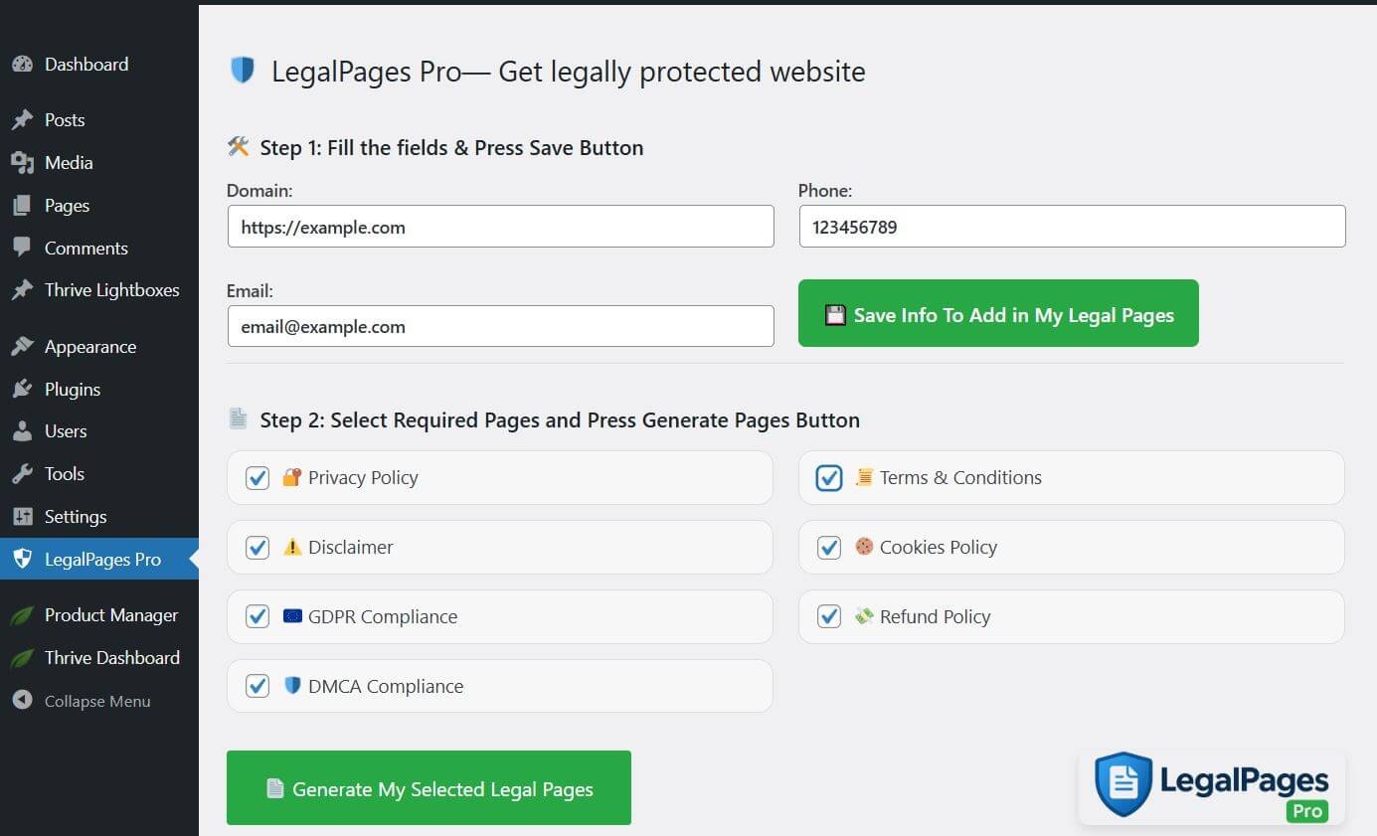This screenshot has width=1377, height=836.
Task: Click Generate My Selected Legal Pages
Action: 429,787
